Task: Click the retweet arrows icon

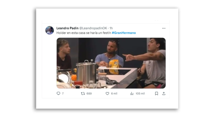Action: click(x=83, y=93)
